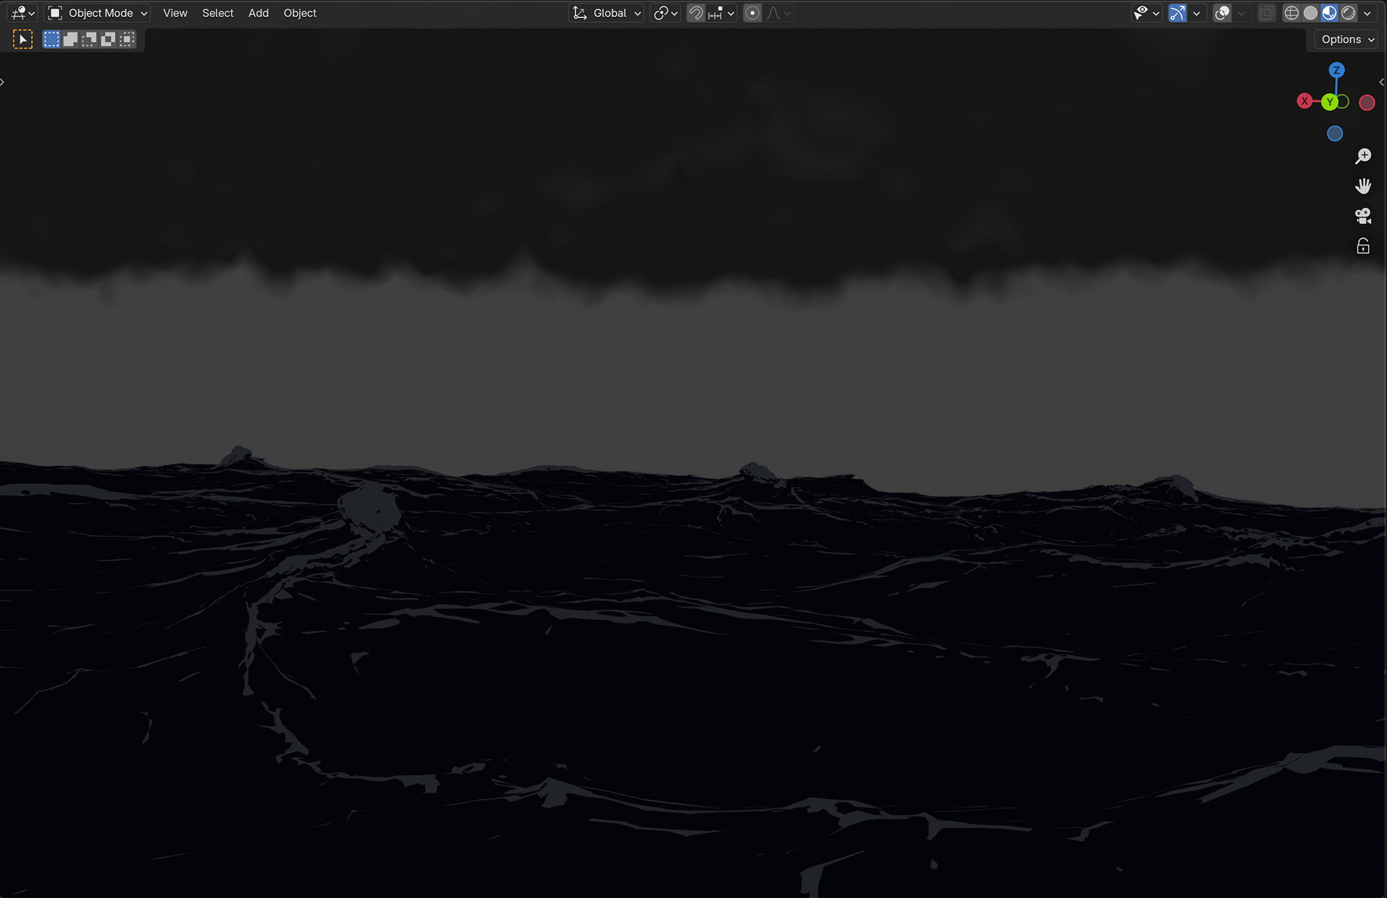Toggle viewport gizmos display
This screenshot has width=1387, height=898.
(x=1178, y=13)
